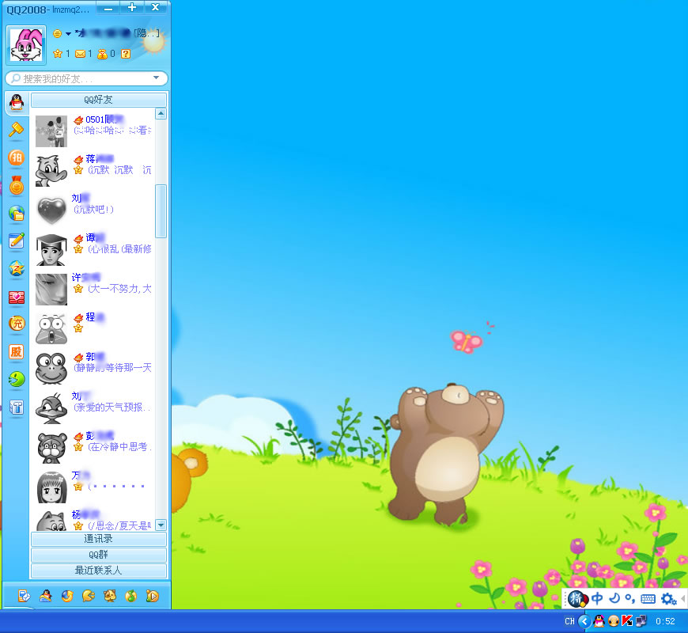The height and width of the screenshot is (633, 688).
Task: Launch the globe browser icon in bottom toolbar
Action: tap(67, 596)
